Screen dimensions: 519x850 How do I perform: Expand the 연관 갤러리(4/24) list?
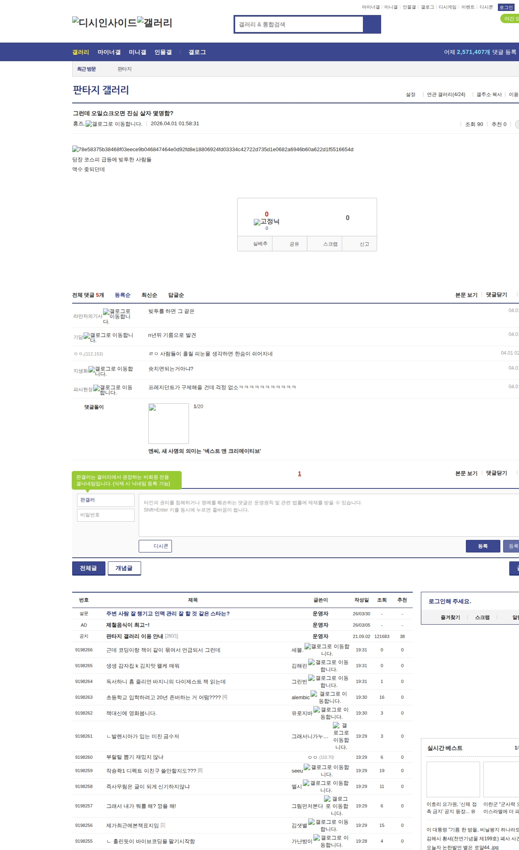[x=446, y=94]
